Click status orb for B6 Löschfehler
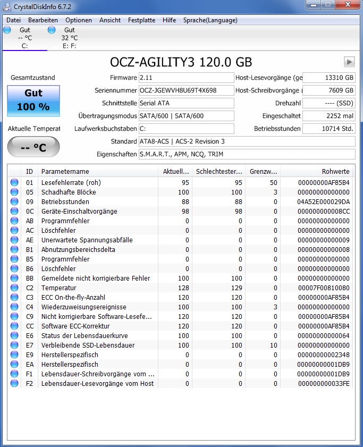The height and width of the screenshot is (447, 363). coord(14,268)
